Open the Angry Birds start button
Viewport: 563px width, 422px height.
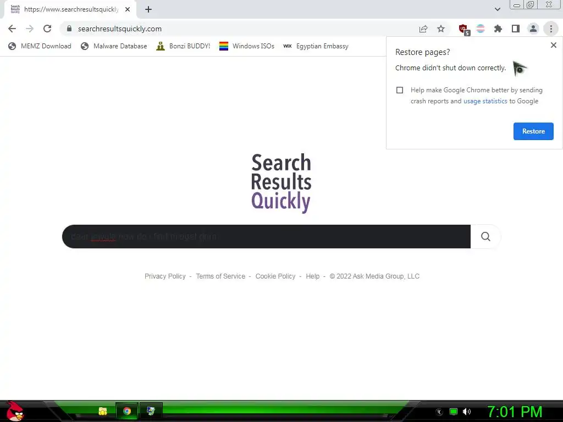pos(15,411)
